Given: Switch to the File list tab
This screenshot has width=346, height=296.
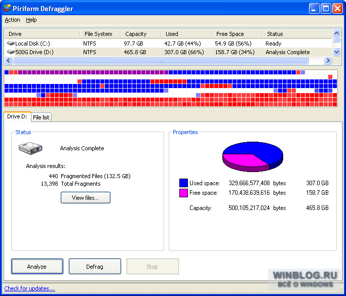Looking at the screenshot, I should click(41, 117).
